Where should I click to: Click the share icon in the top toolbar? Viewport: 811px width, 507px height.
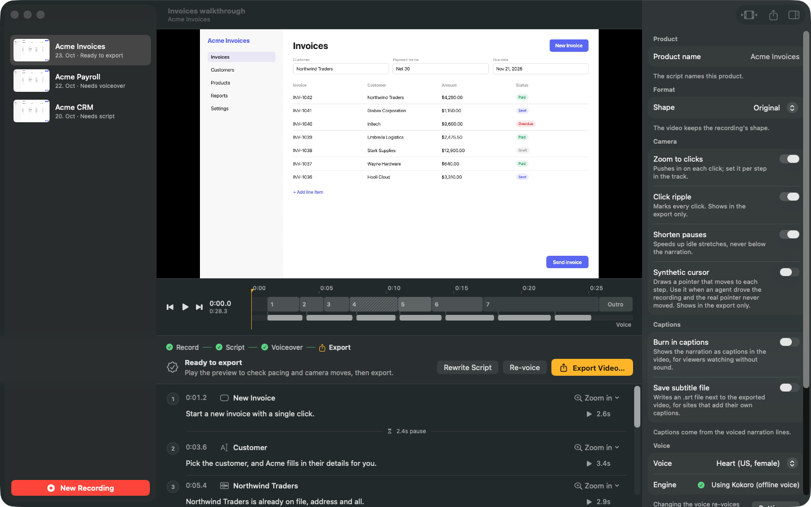coord(773,15)
